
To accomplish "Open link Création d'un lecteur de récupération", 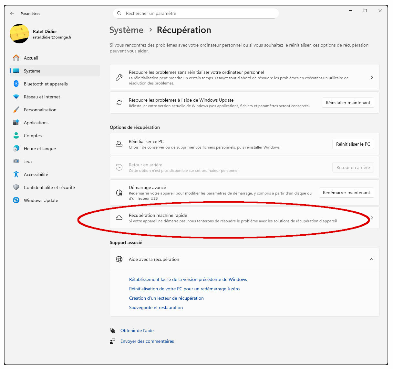I will pos(166,298).
